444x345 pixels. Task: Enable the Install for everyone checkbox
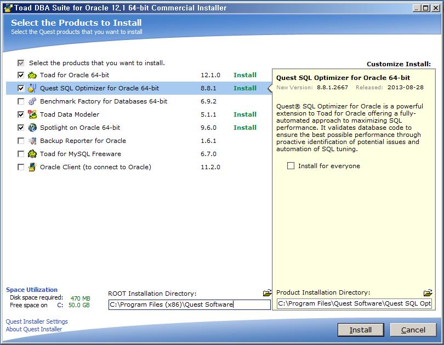pyautogui.click(x=291, y=166)
